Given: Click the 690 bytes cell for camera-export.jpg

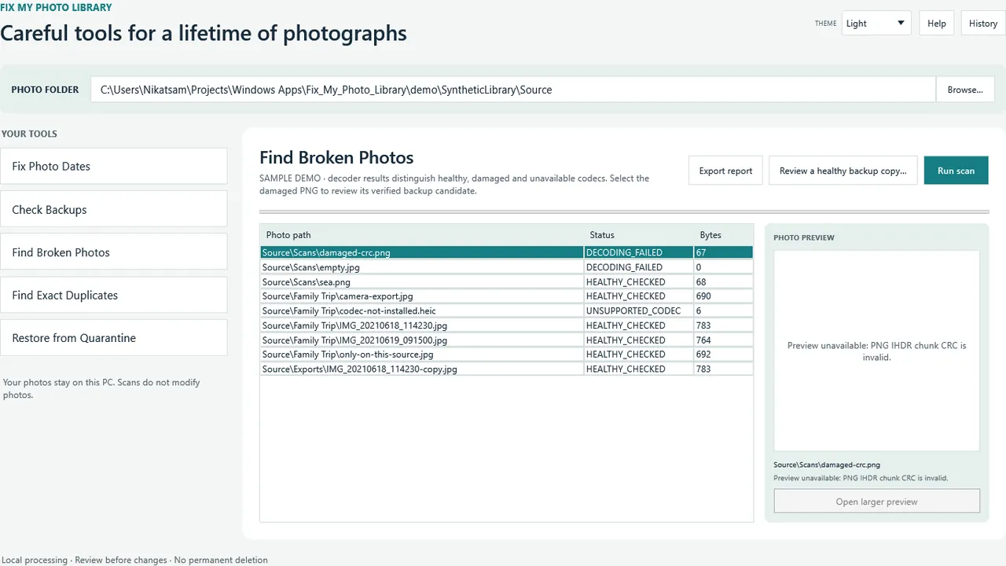Looking at the screenshot, I should [723, 296].
